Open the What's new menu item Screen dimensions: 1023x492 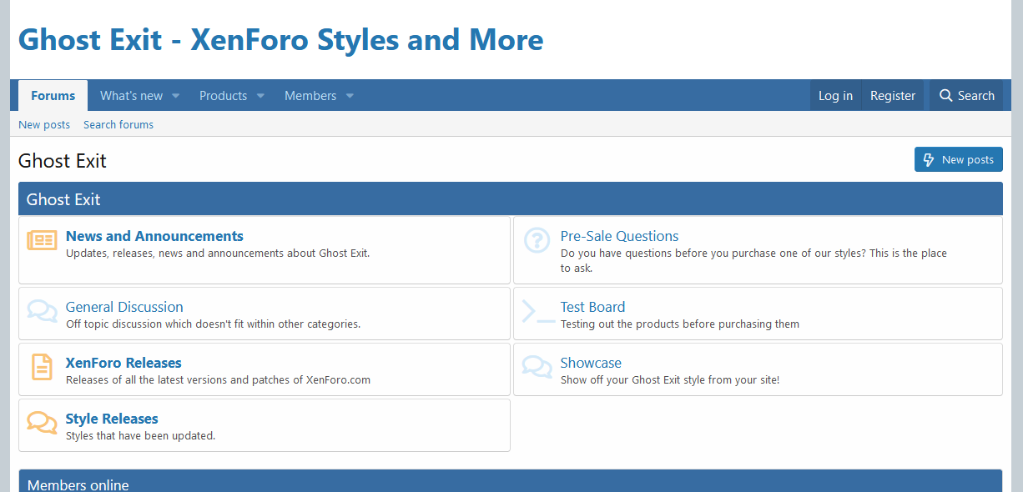pos(131,96)
